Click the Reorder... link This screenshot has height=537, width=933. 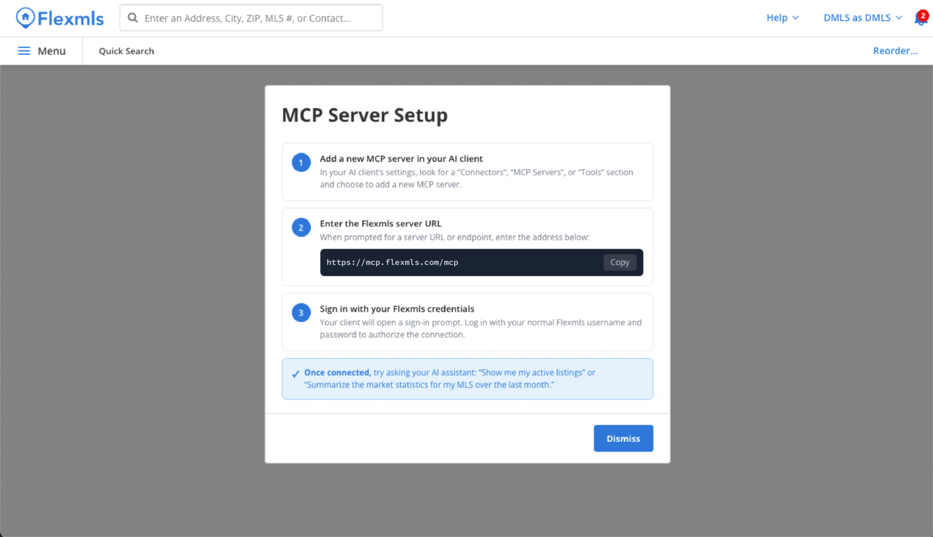[895, 51]
